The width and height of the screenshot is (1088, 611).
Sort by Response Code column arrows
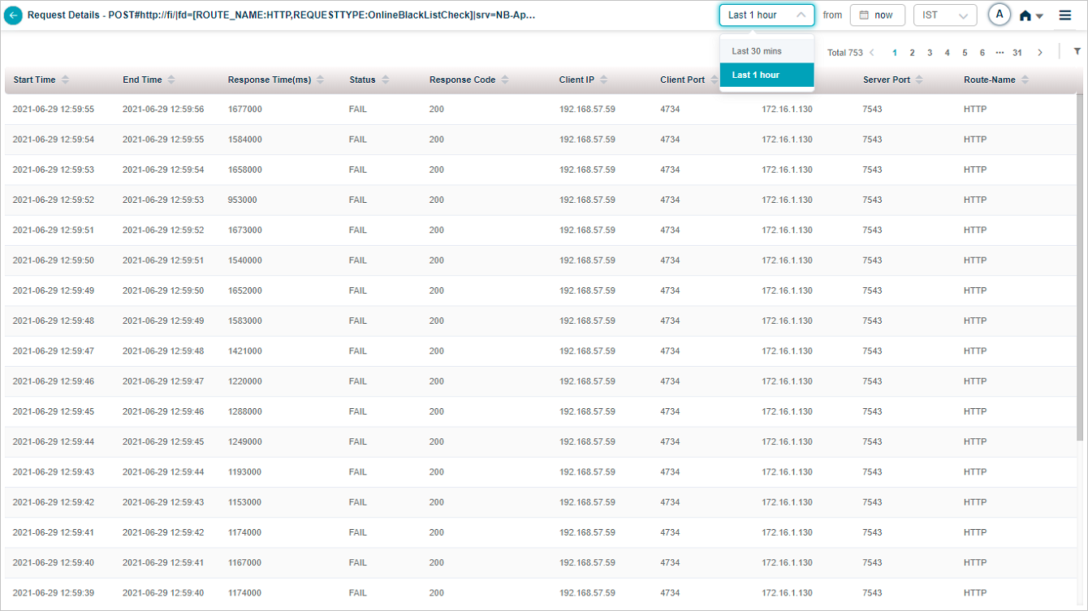[x=505, y=80]
